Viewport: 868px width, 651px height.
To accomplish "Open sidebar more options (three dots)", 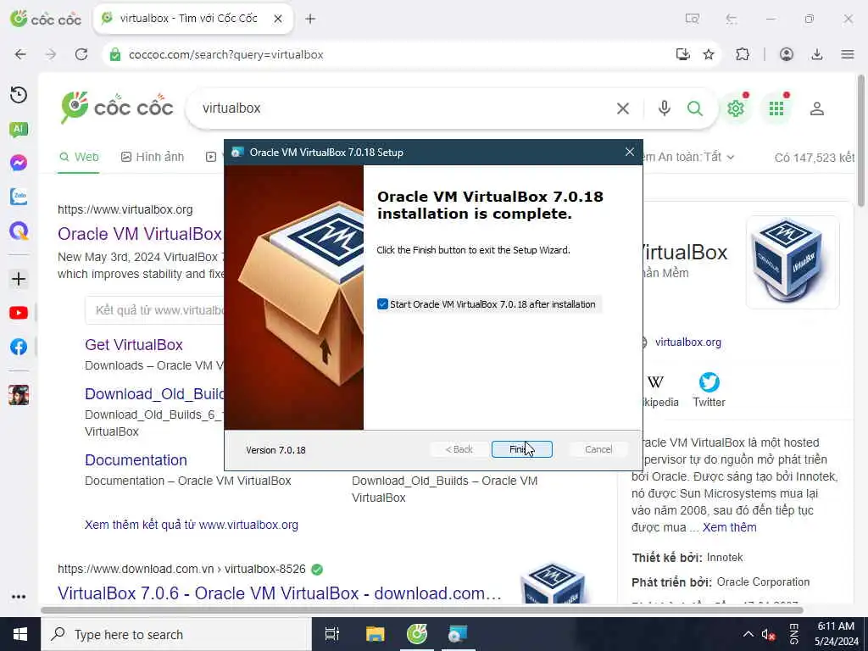I will point(19,597).
